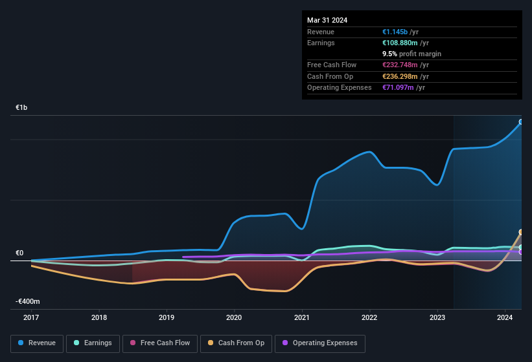Click the 2024 x-axis label
The width and height of the screenshot is (532, 362).
[x=505, y=317]
